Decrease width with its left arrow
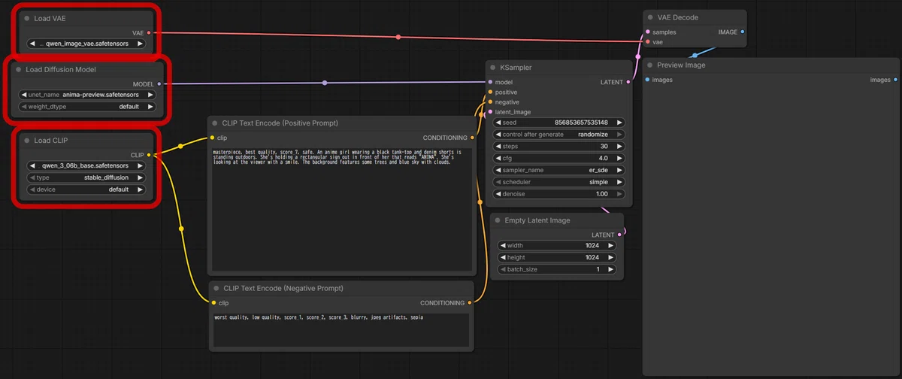The image size is (902, 379). [x=503, y=245]
